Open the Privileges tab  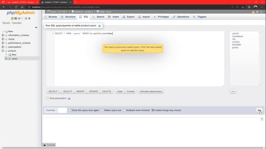tap(161, 17)
